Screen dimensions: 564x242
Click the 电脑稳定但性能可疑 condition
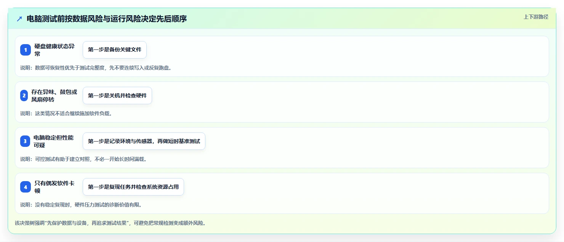tap(54, 141)
